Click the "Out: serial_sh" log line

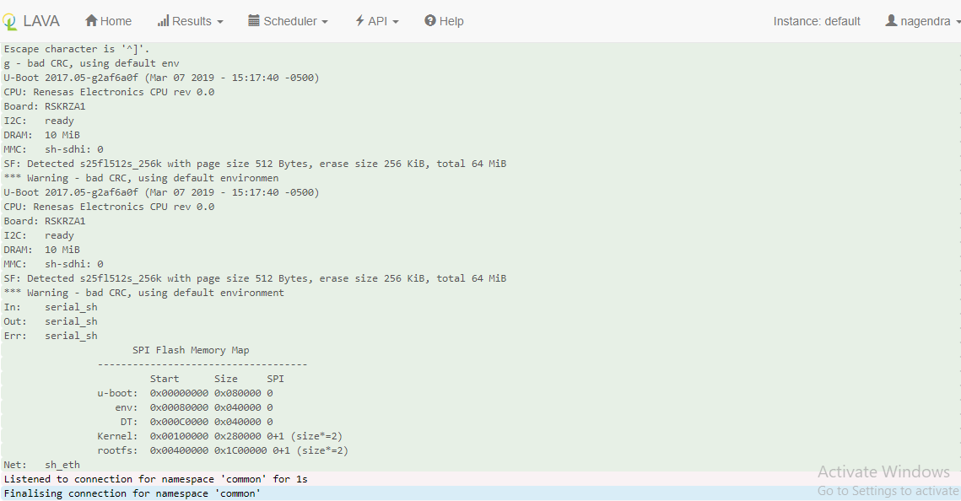pos(51,321)
